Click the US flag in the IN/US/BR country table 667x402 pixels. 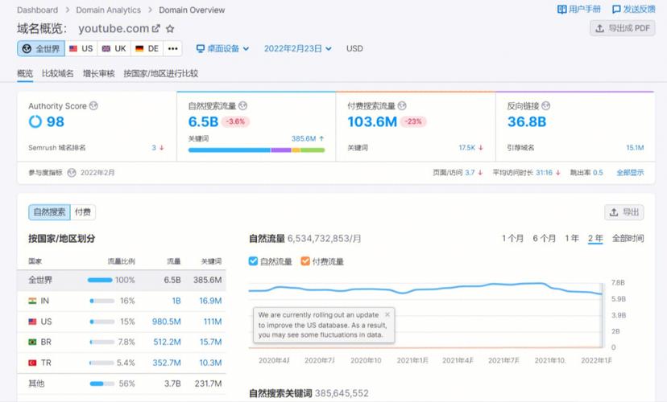coord(32,322)
